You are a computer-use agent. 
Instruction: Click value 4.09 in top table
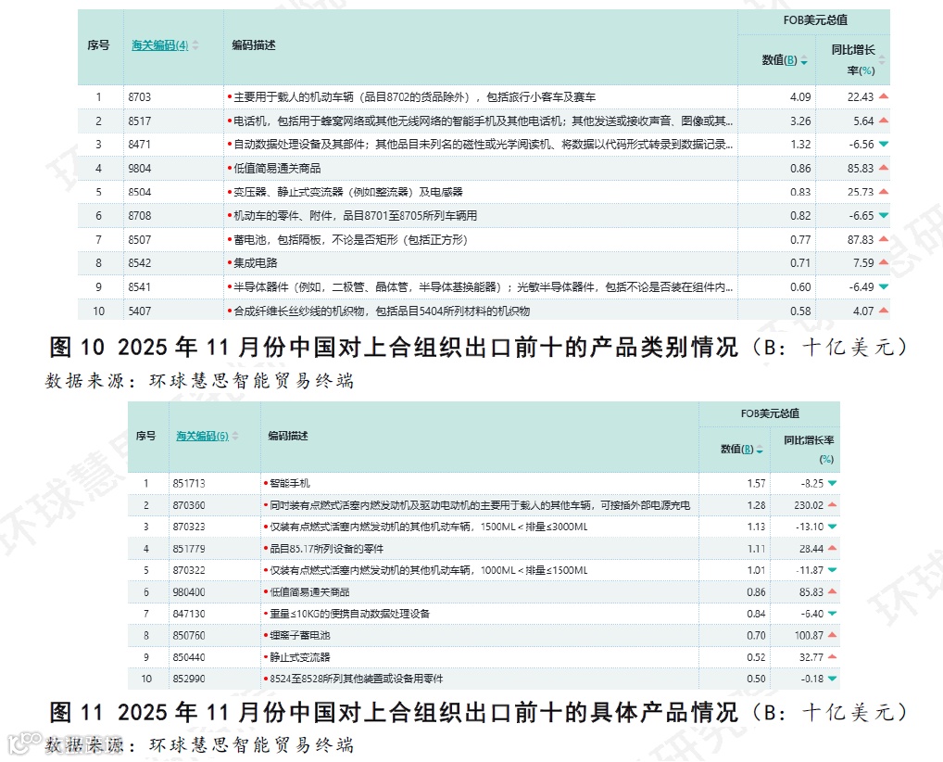(800, 97)
